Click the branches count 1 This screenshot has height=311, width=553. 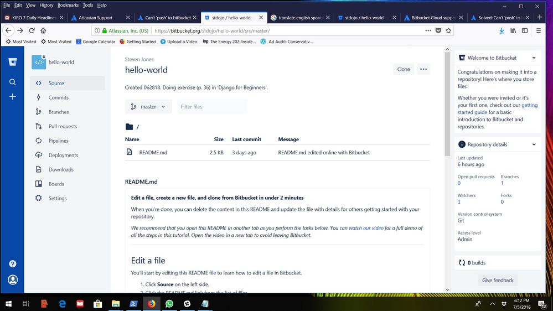(x=502, y=183)
